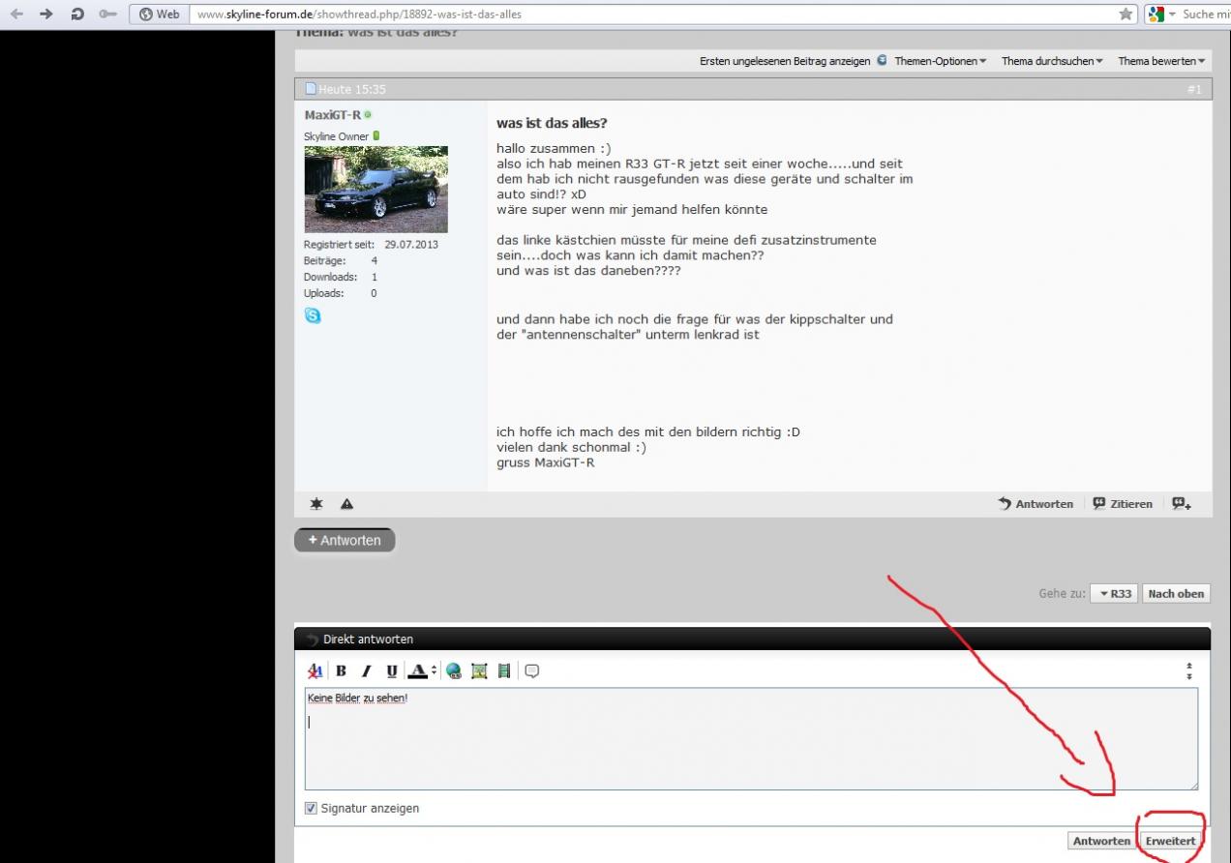Click the report post warning triangle icon

346,504
